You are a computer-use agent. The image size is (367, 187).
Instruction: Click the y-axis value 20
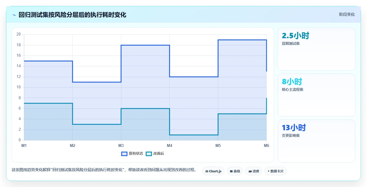(x=19, y=34)
